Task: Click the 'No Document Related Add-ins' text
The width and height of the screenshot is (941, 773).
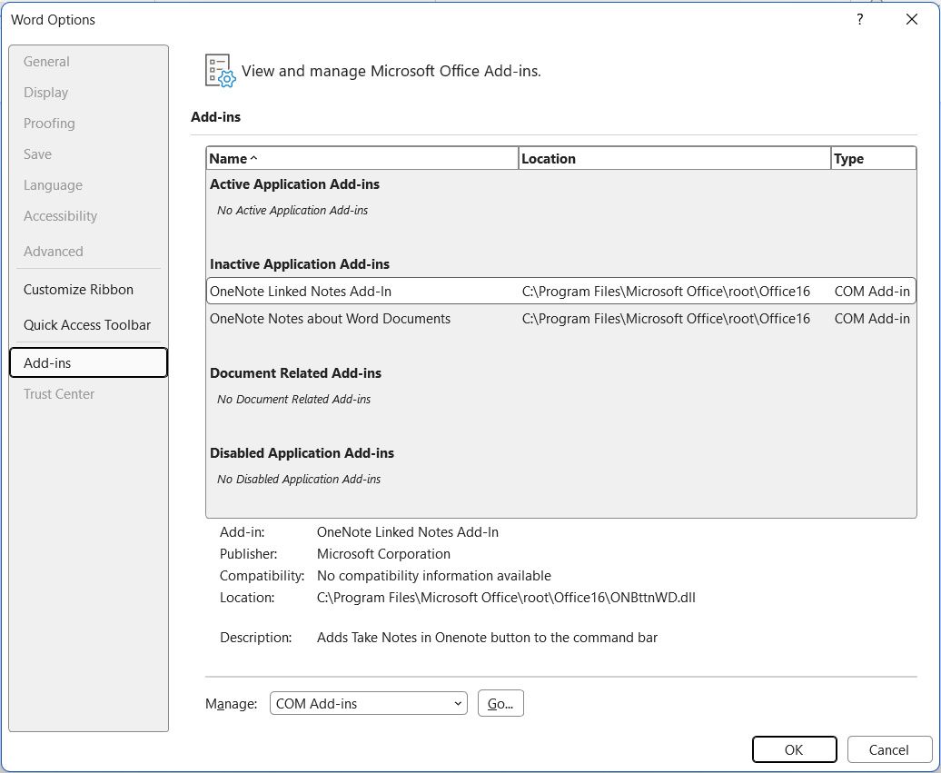Action: (x=294, y=399)
